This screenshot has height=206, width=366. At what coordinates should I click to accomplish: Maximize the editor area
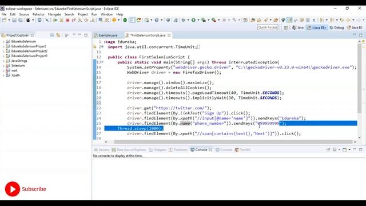[361, 35]
